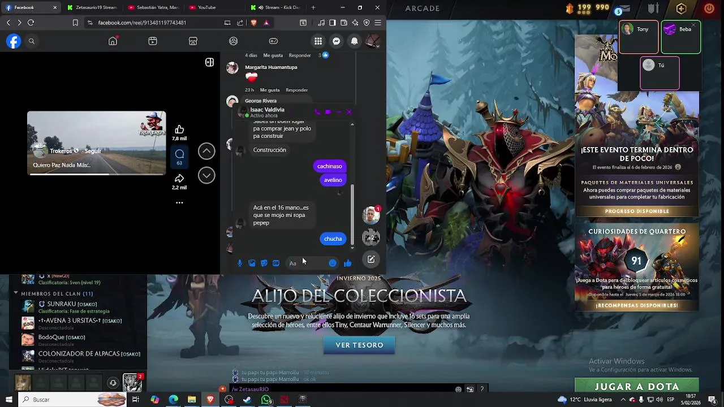Image resolution: width=724 pixels, height=407 pixels.
Task: Minimize the Isaac Valdivia chat
Action: click(x=338, y=112)
